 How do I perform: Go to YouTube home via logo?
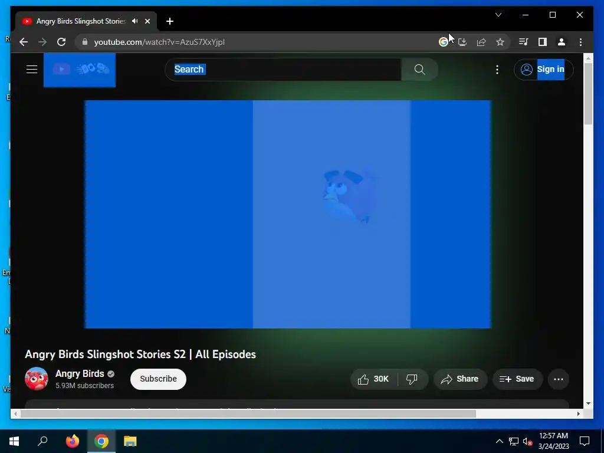[80, 70]
